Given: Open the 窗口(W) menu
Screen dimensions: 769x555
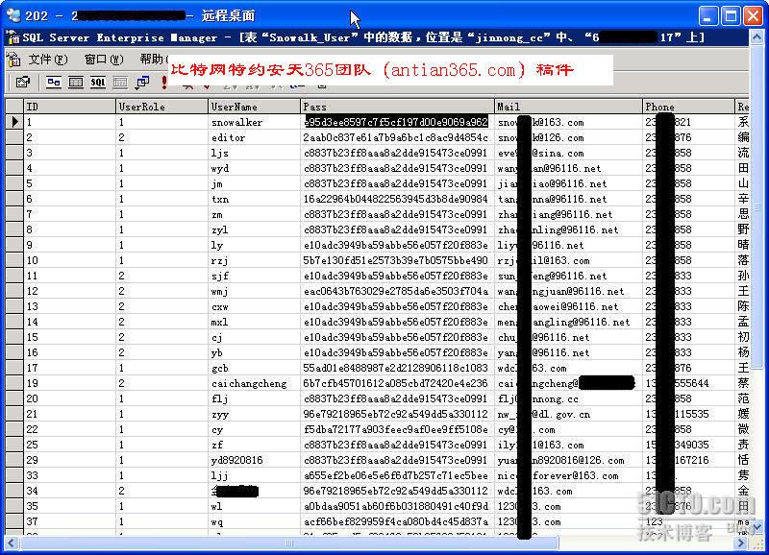Looking at the screenshot, I should click(x=104, y=60).
